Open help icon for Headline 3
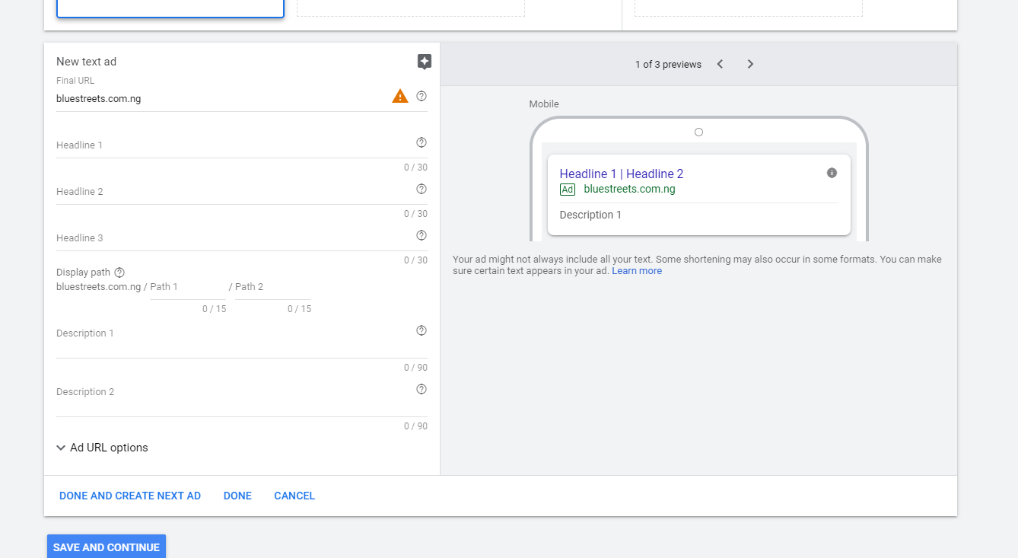Viewport: 1018px width, 558px height. pos(422,235)
